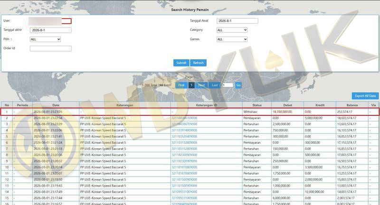The height and width of the screenshot is (205, 380).
Task: Click balance value 253,574.17
Action: (x=345, y=112)
